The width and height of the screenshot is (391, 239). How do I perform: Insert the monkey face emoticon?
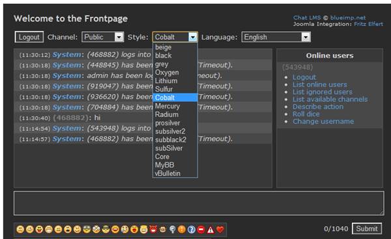click(x=162, y=229)
